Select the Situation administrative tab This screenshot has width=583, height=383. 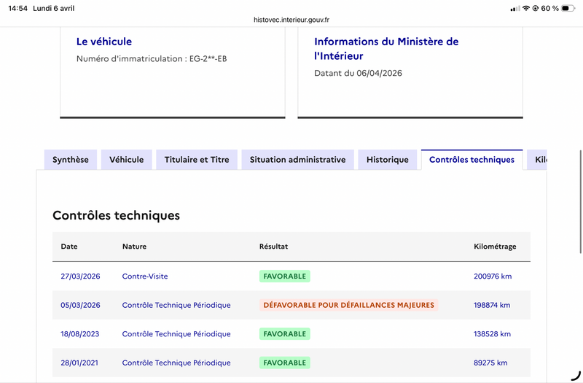point(297,160)
